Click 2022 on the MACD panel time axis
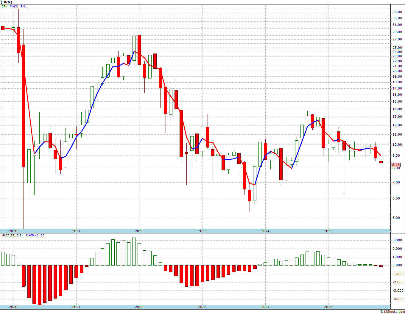 click(x=139, y=307)
